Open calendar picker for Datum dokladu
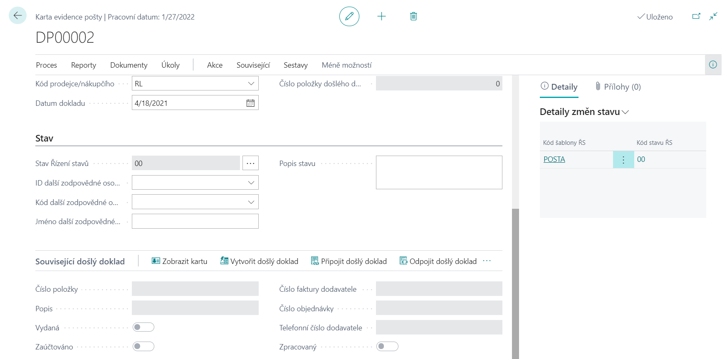 (250, 103)
